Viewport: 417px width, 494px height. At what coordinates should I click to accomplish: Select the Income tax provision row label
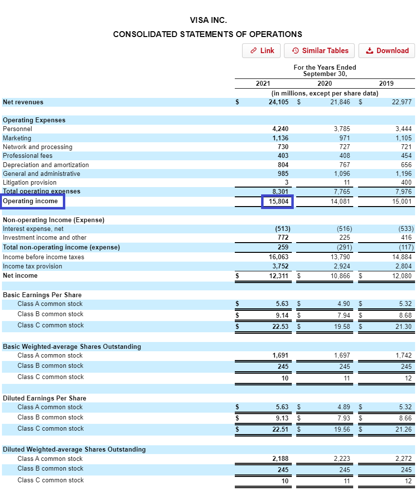pos(33,266)
